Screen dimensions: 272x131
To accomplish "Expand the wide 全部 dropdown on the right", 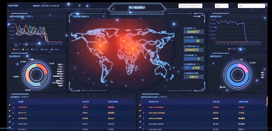I will click(251, 6).
